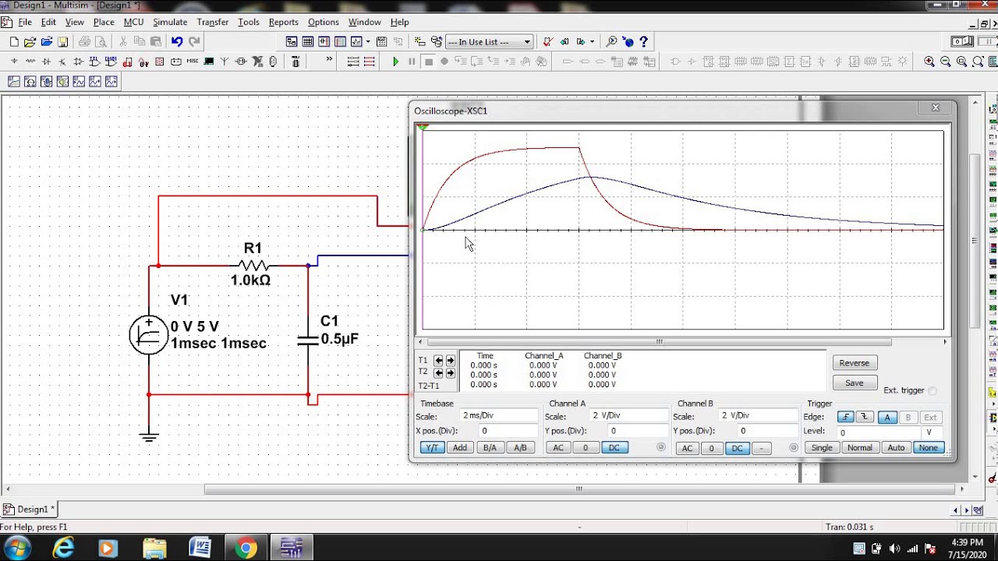This screenshot has height=561, width=998.
Task: Open Google Chrome from the taskbar
Action: click(246, 548)
